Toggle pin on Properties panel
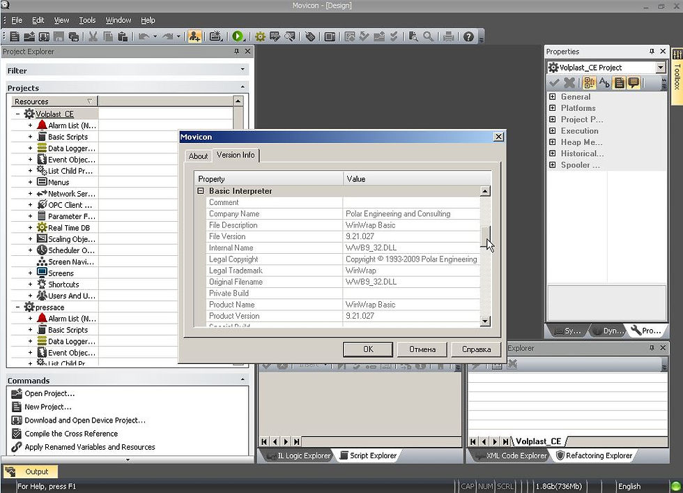Screen dimensions: 683x493 tap(652, 52)
